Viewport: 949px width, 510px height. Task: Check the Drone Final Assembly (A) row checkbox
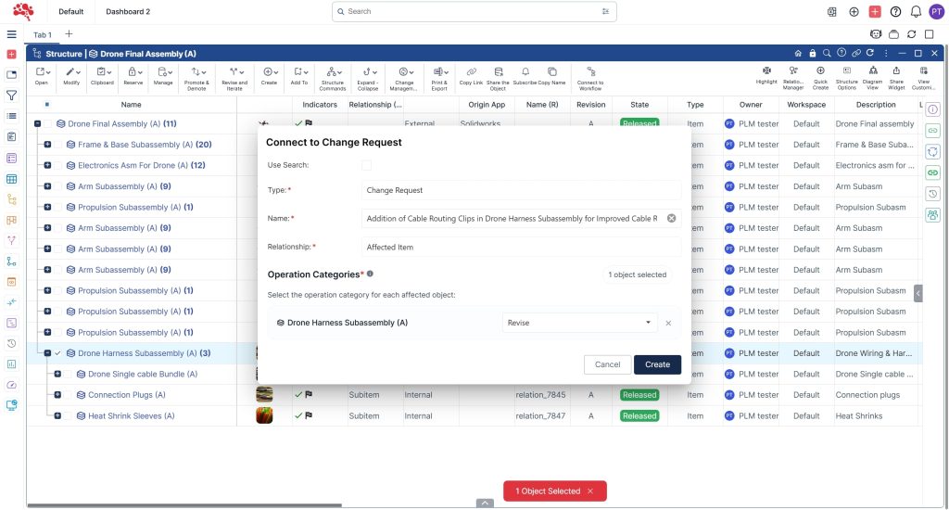click(48, 123)
